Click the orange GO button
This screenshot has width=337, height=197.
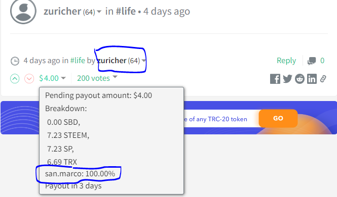pos(278,118)
